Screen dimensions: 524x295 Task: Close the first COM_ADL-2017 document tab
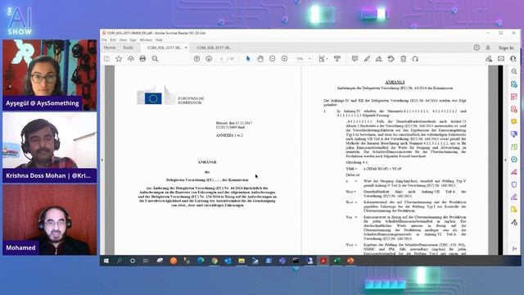click(186, 48)
